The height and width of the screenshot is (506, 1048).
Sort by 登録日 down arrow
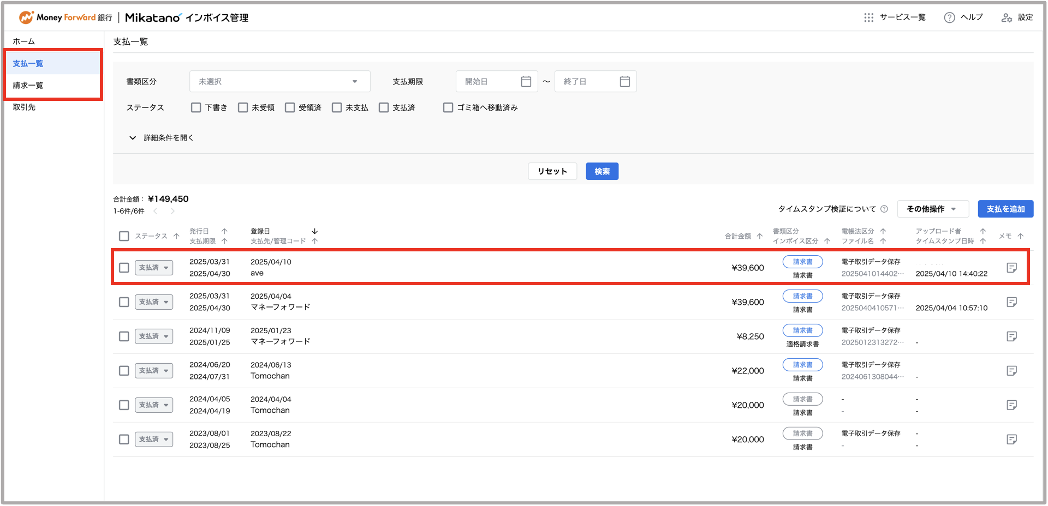pos(315,231)
